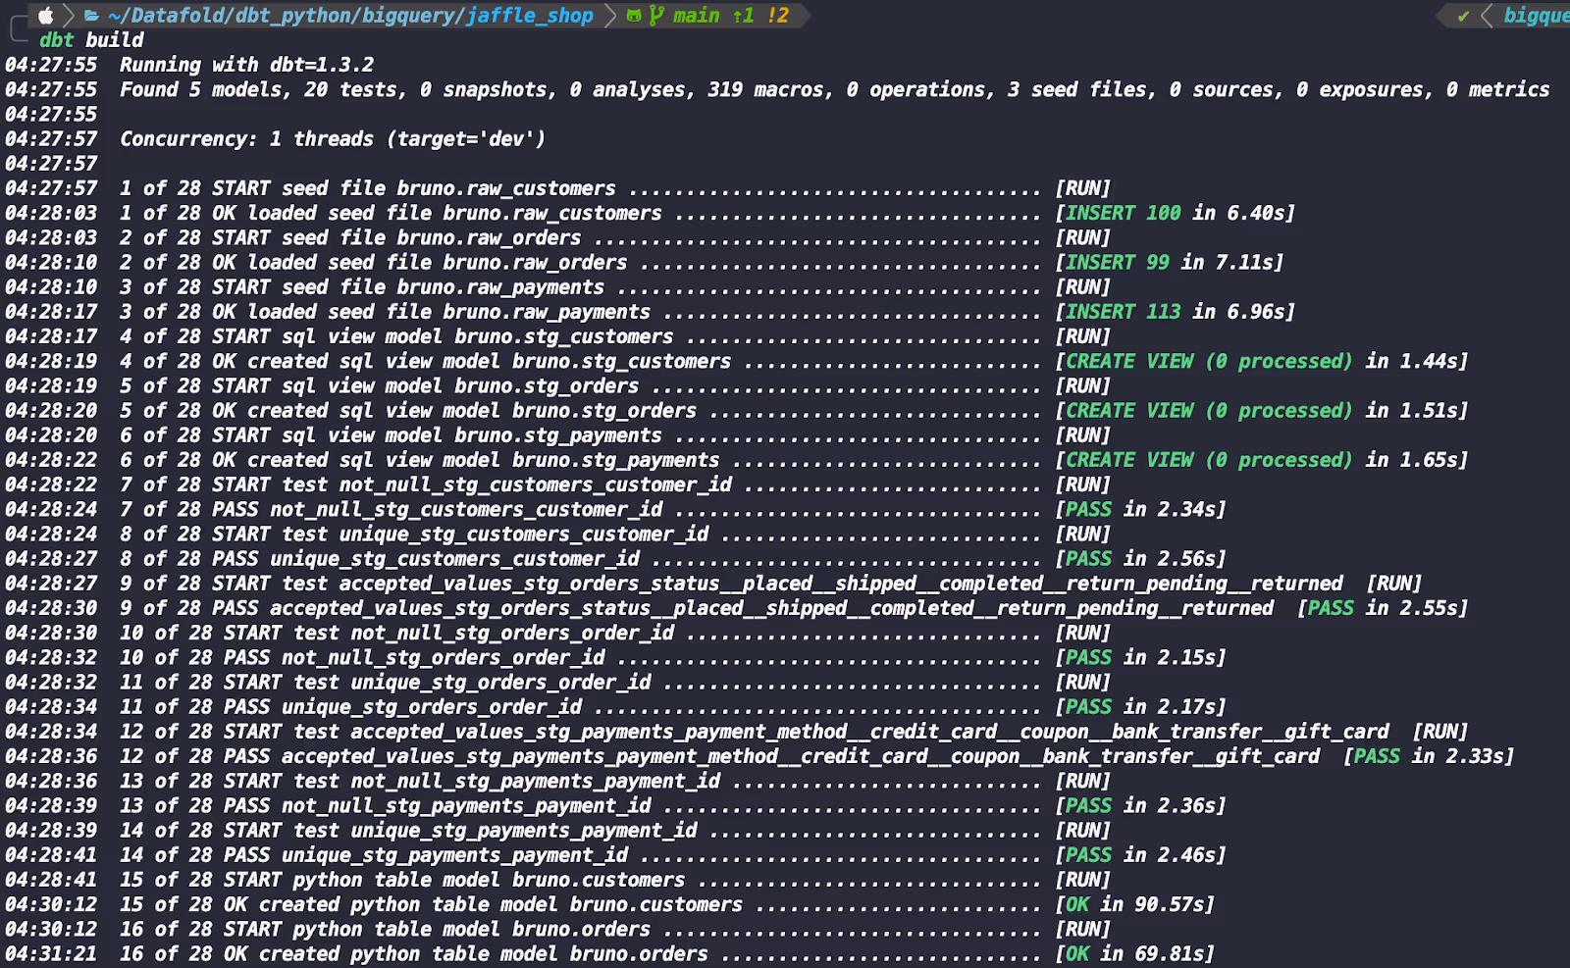This screenshot has height=968, width=1570.
Task: Click 'PASS not_null_stg_orders_order_id' line
Action: point(414,657)
